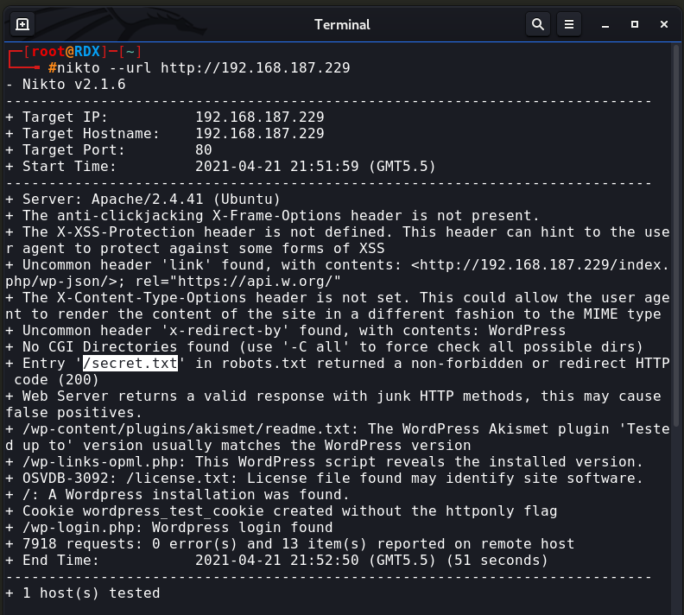Screen dimensions: 684x615
Task: Click the 'Server: Apache/2.4.41 (Ubuntu)' line
Action: coord(142,200)
